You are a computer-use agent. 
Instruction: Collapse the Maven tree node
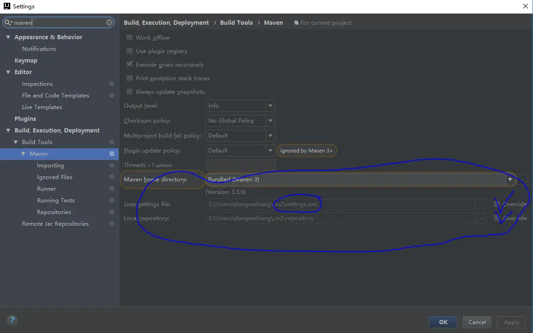[23, 154]
